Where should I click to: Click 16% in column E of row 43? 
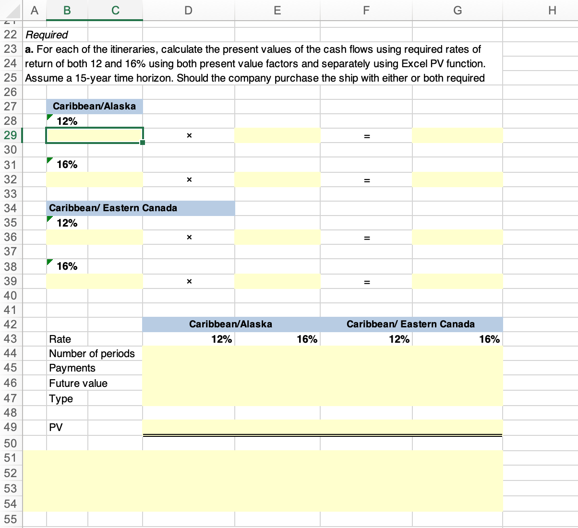307,339
